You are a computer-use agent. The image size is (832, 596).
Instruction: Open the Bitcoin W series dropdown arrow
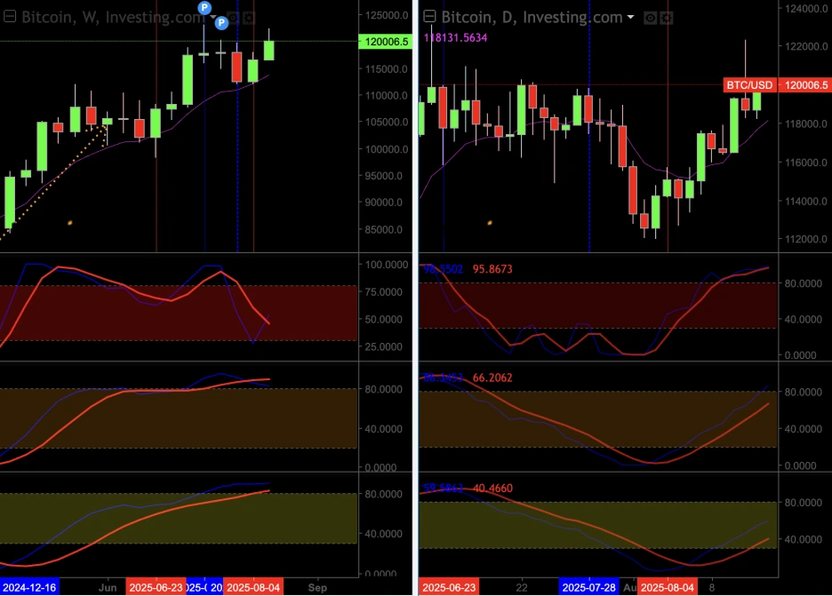212,18
